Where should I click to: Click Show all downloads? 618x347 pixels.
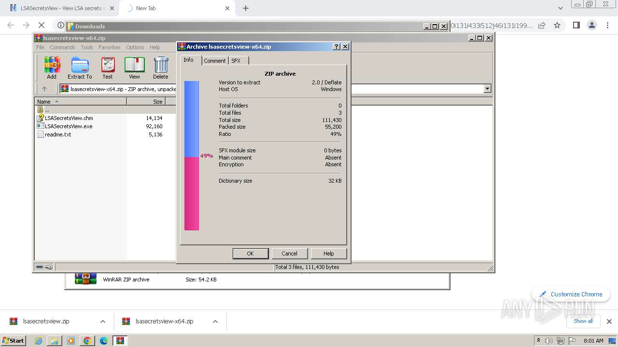[583, 321]
